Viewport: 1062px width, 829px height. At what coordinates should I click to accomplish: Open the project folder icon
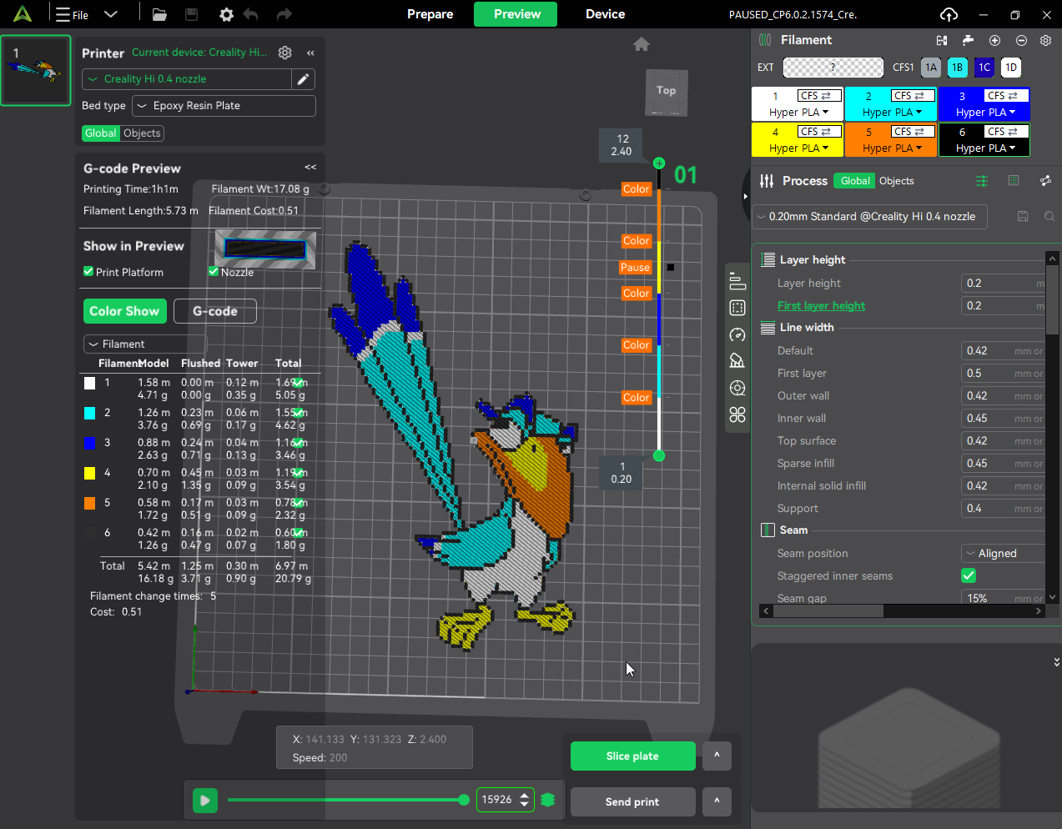pyautogui.click(x=159, y=15)
